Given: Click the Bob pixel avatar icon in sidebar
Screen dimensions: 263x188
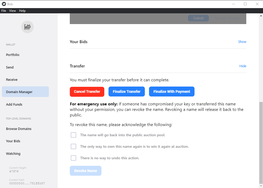Looking at the screenshot, I should coord(27,27).
